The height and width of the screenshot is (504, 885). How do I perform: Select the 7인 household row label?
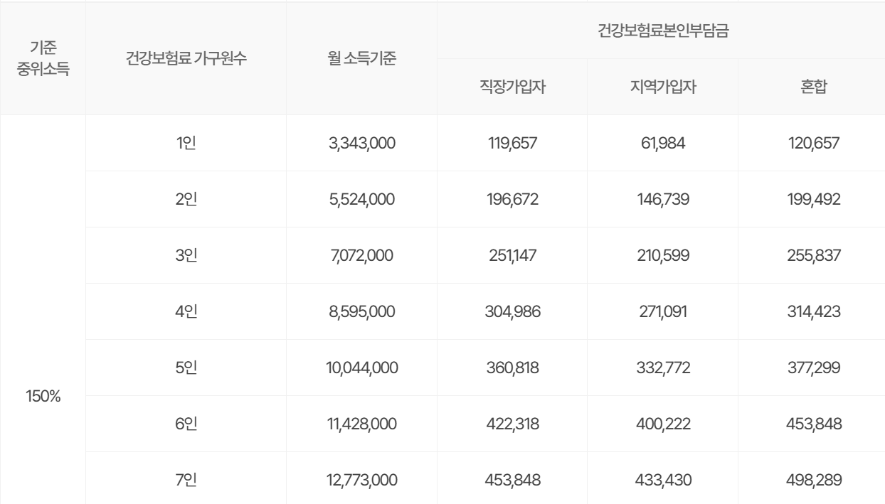186,481
